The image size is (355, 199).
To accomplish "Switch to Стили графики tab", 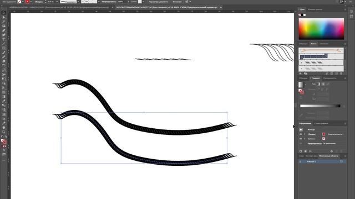I will click(321, 123).
